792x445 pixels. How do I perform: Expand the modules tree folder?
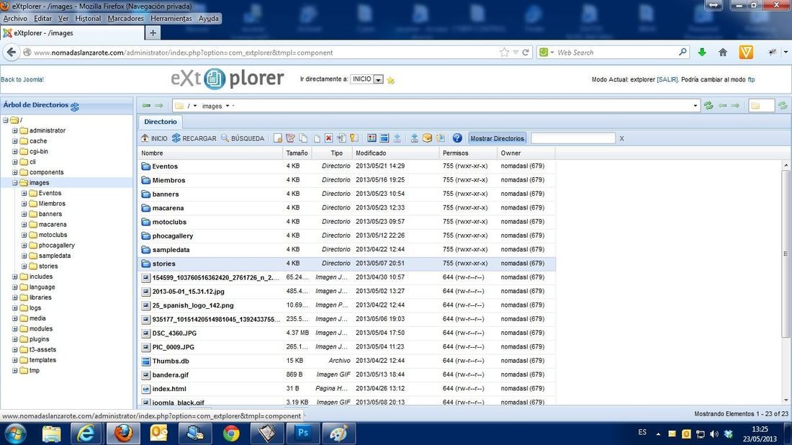coord(14,329)
